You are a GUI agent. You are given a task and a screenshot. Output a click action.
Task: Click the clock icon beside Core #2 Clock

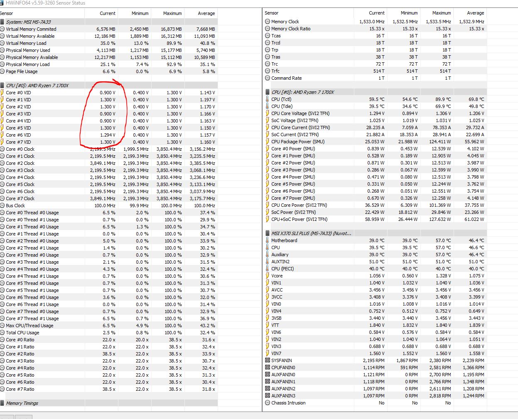[2, 163]
